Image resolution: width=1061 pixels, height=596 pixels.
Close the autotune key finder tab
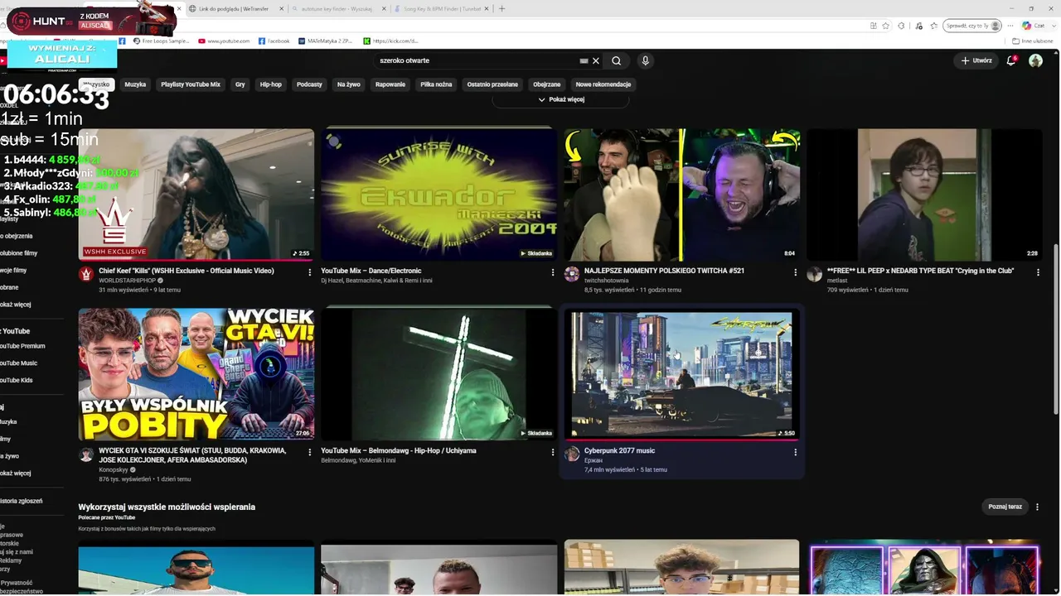[x=384, y=8]
